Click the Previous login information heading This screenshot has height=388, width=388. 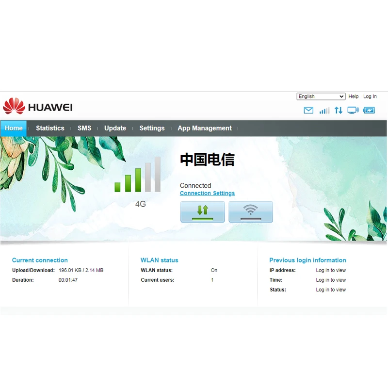(307, 260)
